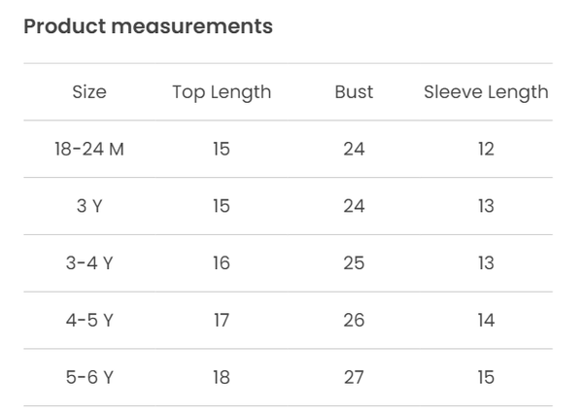Screen dimensions: 583x414
Task: Click Sleeve Length value for 3 Y row
Action: tap(486, 206)
